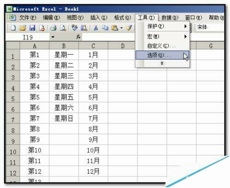
Task: Click the Print icon in the toolbar
Action: (x=53, y=28)
